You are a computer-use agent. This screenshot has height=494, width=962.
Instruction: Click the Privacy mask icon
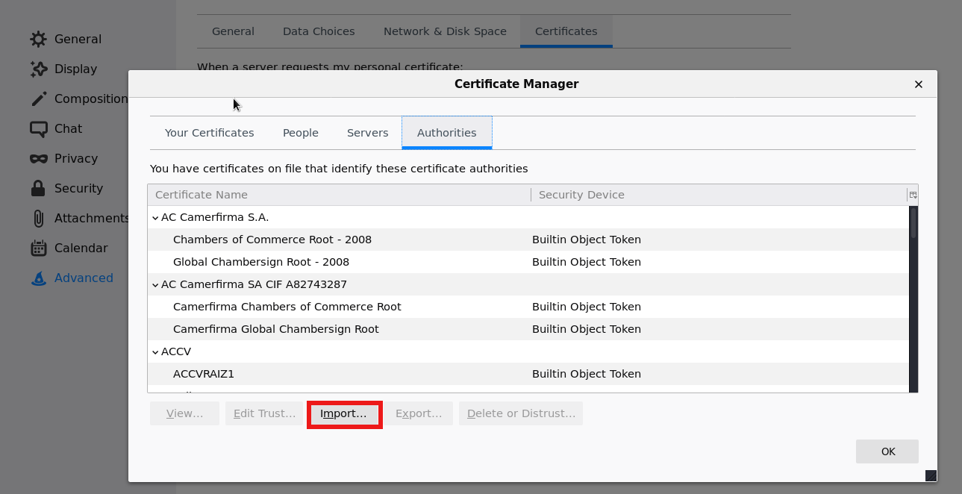(x=38, y=158)
